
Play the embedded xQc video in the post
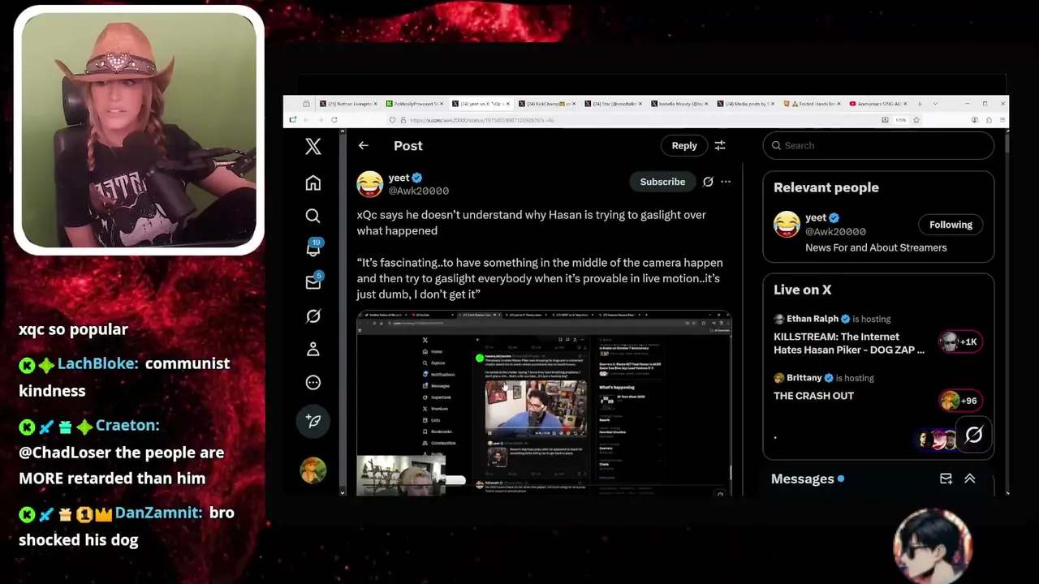544,403
